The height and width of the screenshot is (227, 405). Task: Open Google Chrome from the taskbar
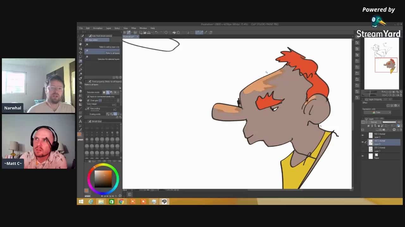pos(121,201)
